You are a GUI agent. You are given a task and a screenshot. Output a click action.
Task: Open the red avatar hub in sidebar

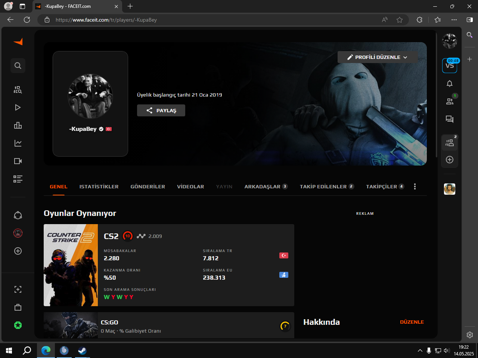[18, 233]
